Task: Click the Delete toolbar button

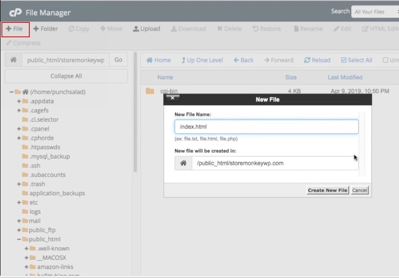Action: [x=229, y=29]
